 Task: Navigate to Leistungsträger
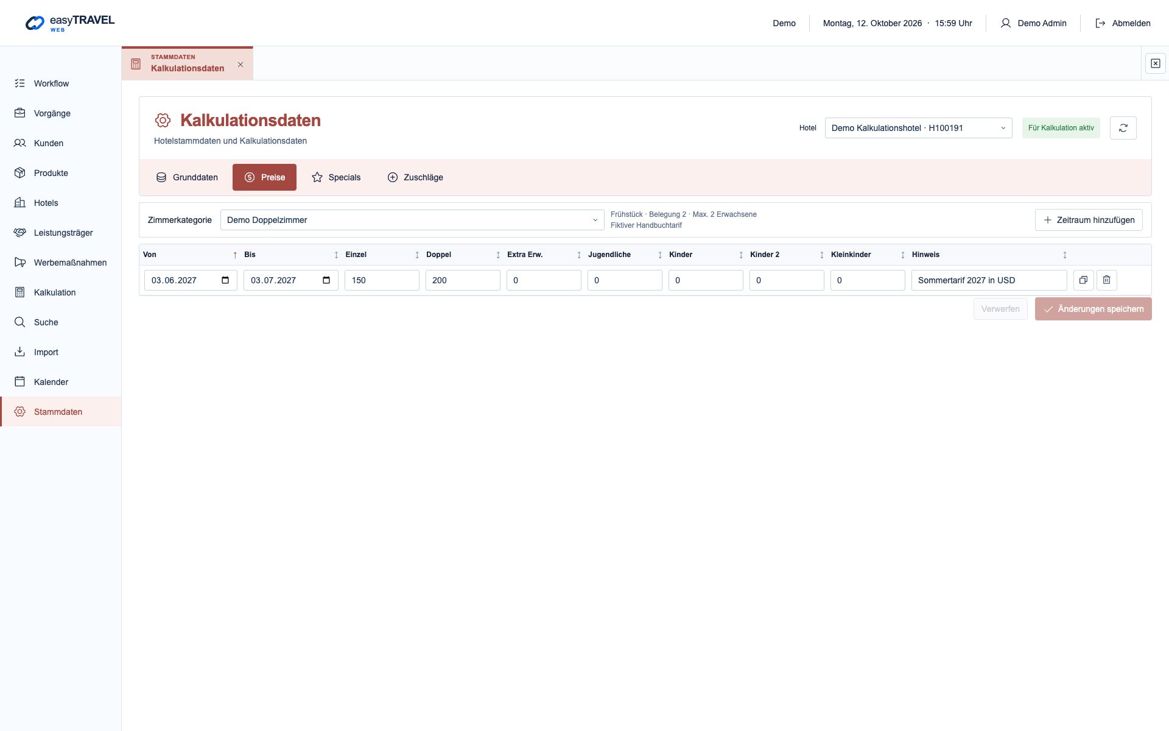coord(60,233)
